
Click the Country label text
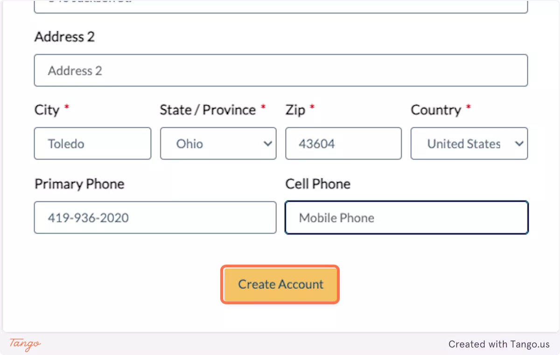click(435, 110)
